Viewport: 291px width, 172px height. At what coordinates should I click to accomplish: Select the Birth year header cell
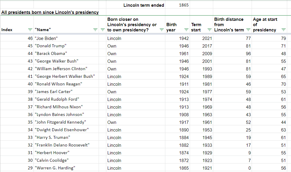[177, 24]
